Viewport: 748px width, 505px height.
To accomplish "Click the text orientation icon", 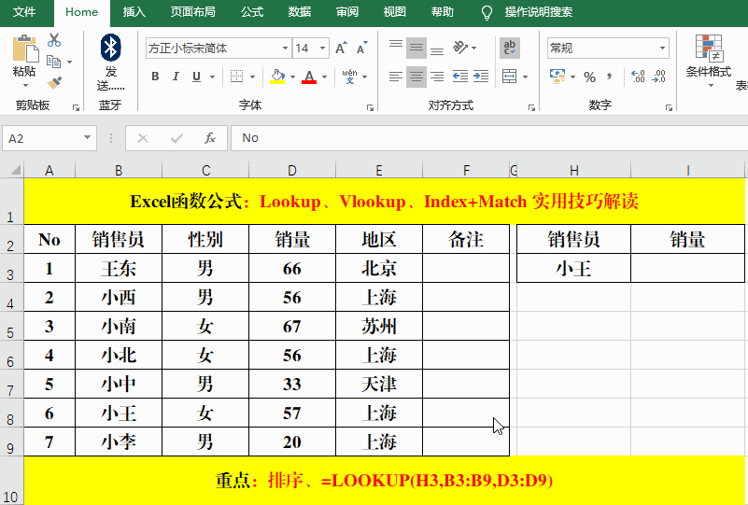I will tap(460, 48).
